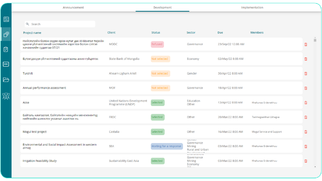The height and width of the screenshot is (181, 322).
Task: Click Selected badge for FRDC project
Action: point(157,117)
